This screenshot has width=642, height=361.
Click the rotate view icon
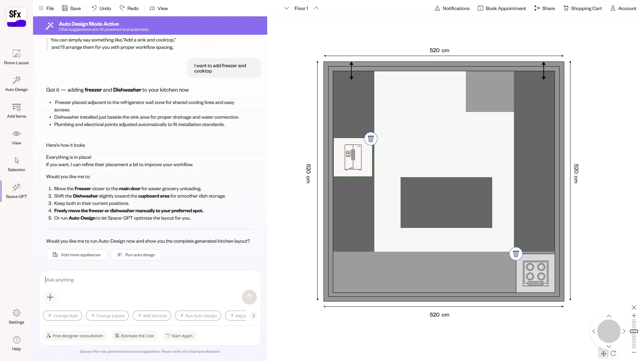pos(613,353)
